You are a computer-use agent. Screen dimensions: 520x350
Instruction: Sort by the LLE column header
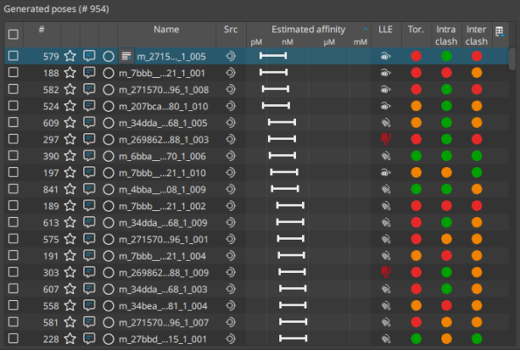coord(385,29)
